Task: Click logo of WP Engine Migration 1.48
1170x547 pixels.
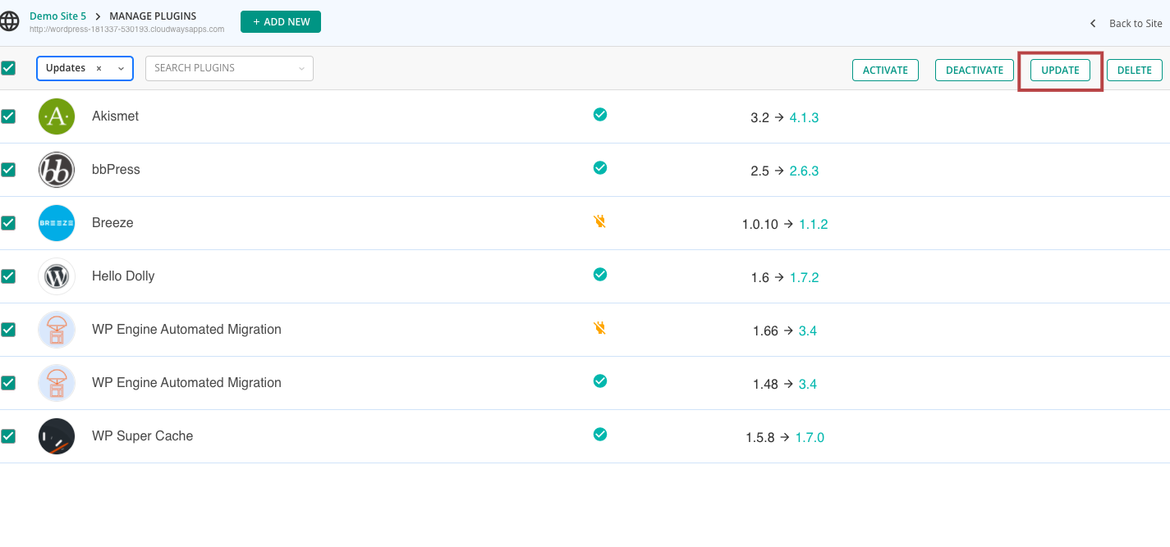Action: pyautogui.click(x=57, y=383)
